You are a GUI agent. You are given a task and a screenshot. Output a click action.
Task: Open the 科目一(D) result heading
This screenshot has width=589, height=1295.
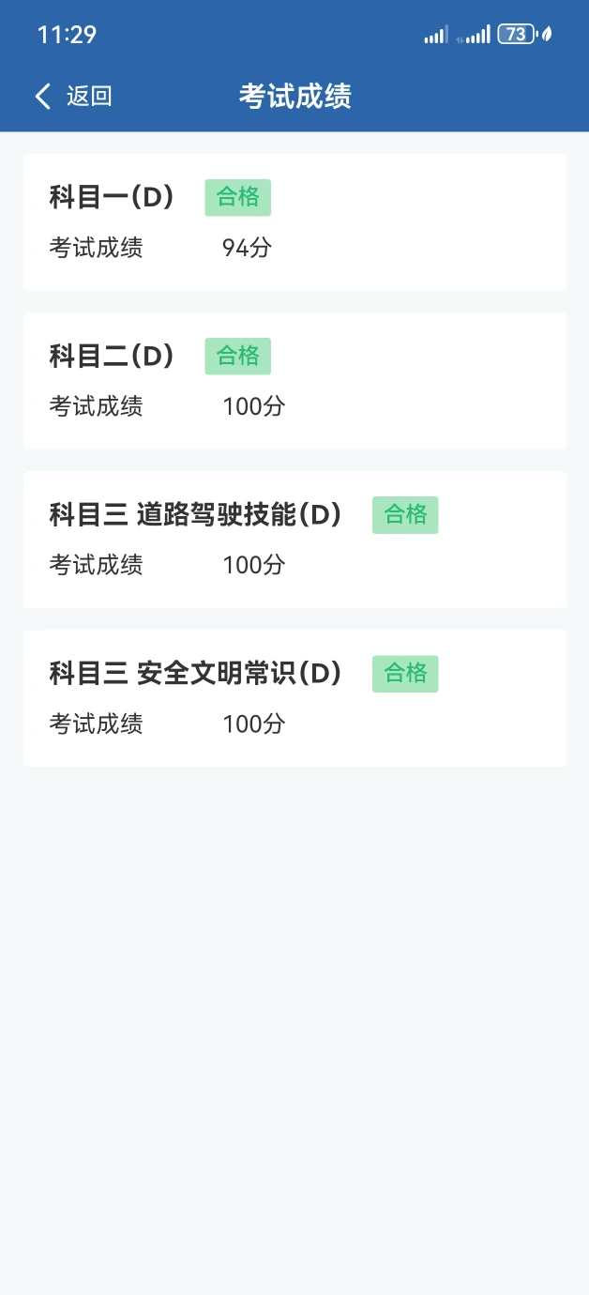[x=112, y=198]
